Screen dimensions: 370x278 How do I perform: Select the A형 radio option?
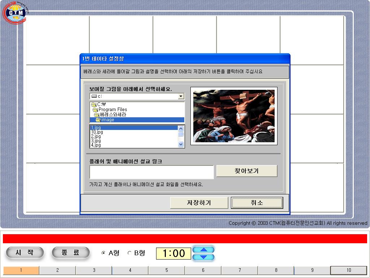tap(111, 253)
